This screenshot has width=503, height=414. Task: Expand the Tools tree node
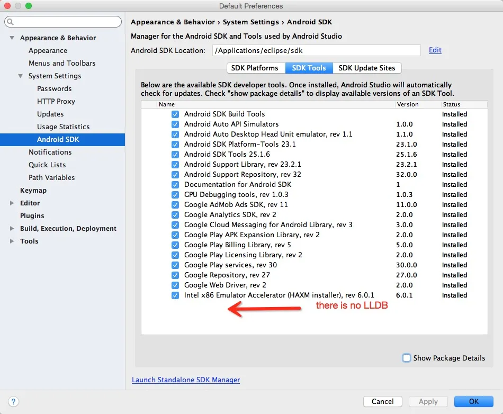pos(12,241)
